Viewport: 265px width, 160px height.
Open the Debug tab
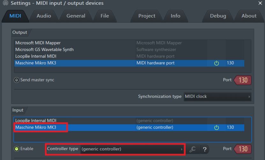(218, 16)
